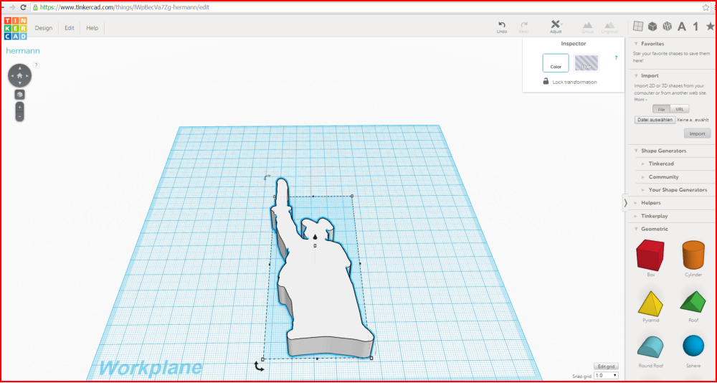Orbit view down with bottom arrow
Screen dimensions: 717x383
click(x=19, y=83)
